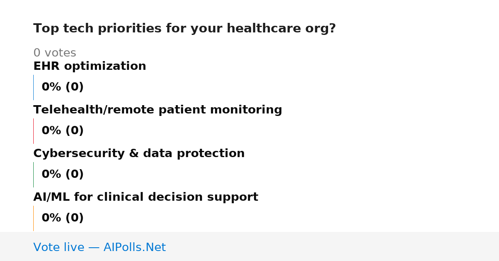Choose Cybersecurity & data protection option
Image resolution: width=499 pixels, height=261 pixels.
point(139,154)
